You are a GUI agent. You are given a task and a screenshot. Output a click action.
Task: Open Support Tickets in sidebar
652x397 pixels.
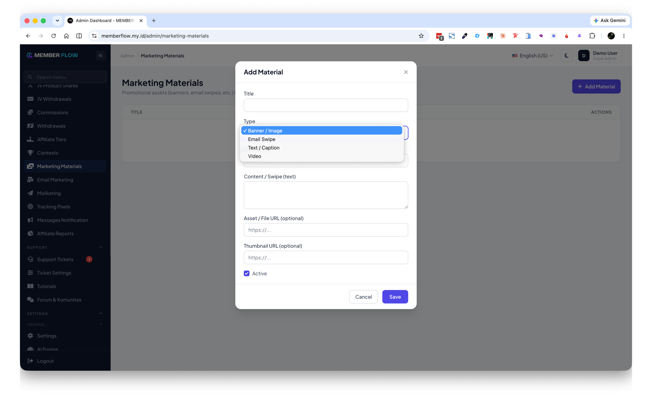point(64,259)
